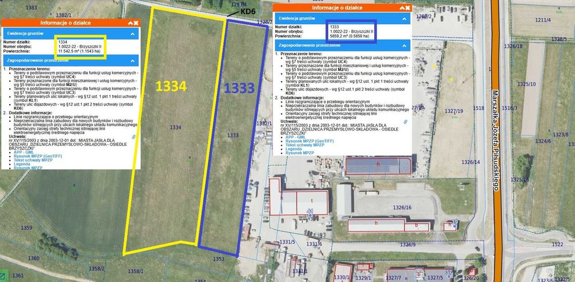Collapse Zagospodarowanie przestrzenne section for parcel 1334

(x=133, y=60)
